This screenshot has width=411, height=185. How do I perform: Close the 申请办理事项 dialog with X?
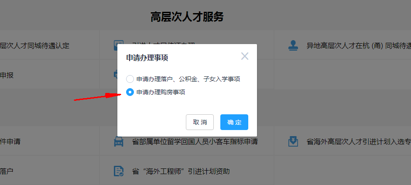[x=245, y=56]
